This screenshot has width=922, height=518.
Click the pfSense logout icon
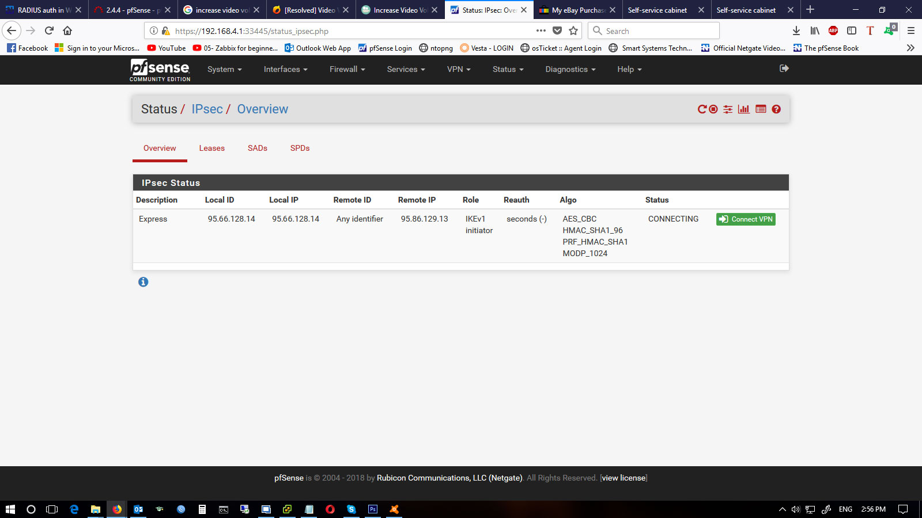(784, 68)
